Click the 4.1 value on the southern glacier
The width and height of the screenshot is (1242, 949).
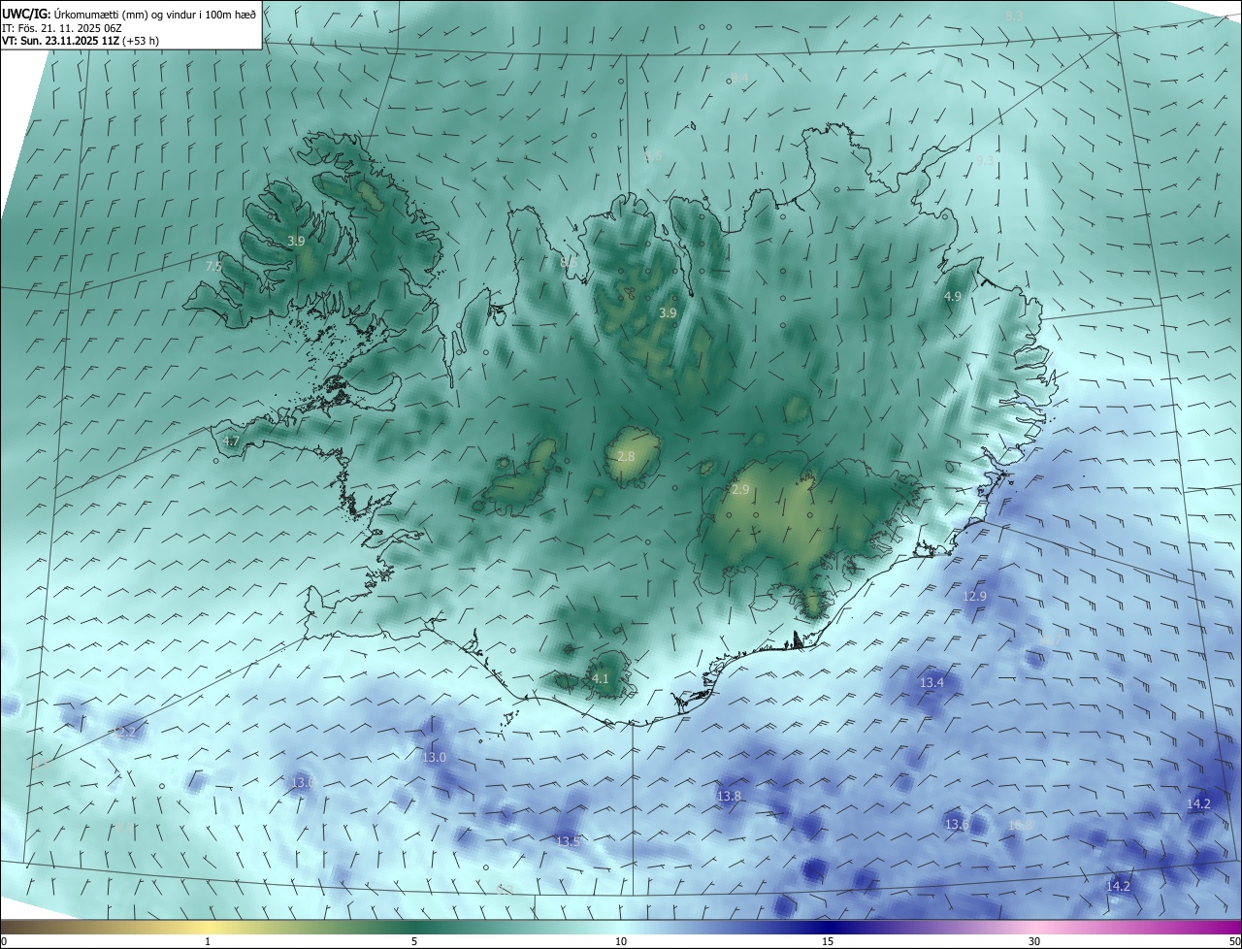pyautogui.click(x=601, y=678)
